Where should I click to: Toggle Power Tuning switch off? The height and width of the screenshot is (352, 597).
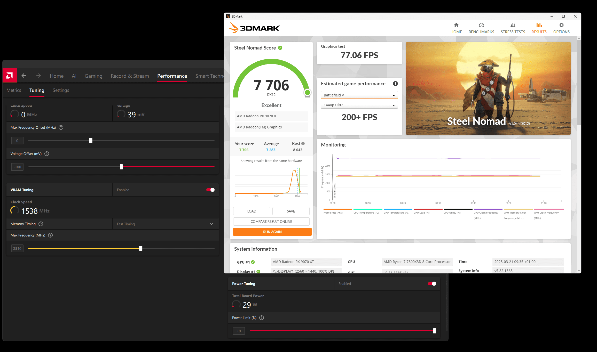tap(432, 284)
